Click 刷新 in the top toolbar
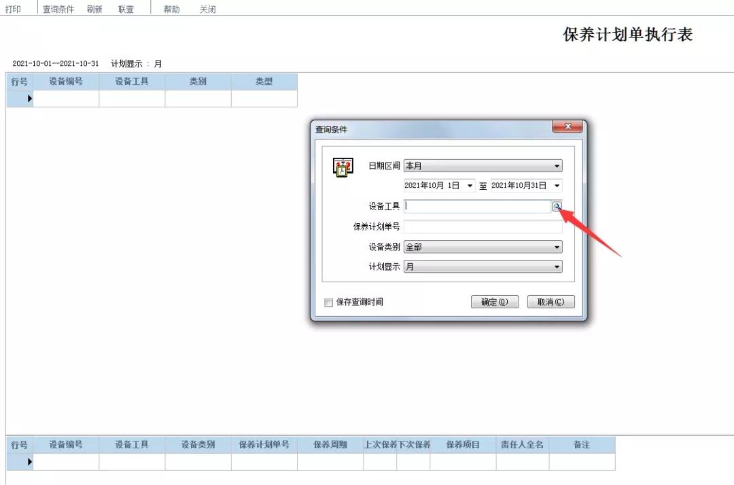 pos(94,9)
